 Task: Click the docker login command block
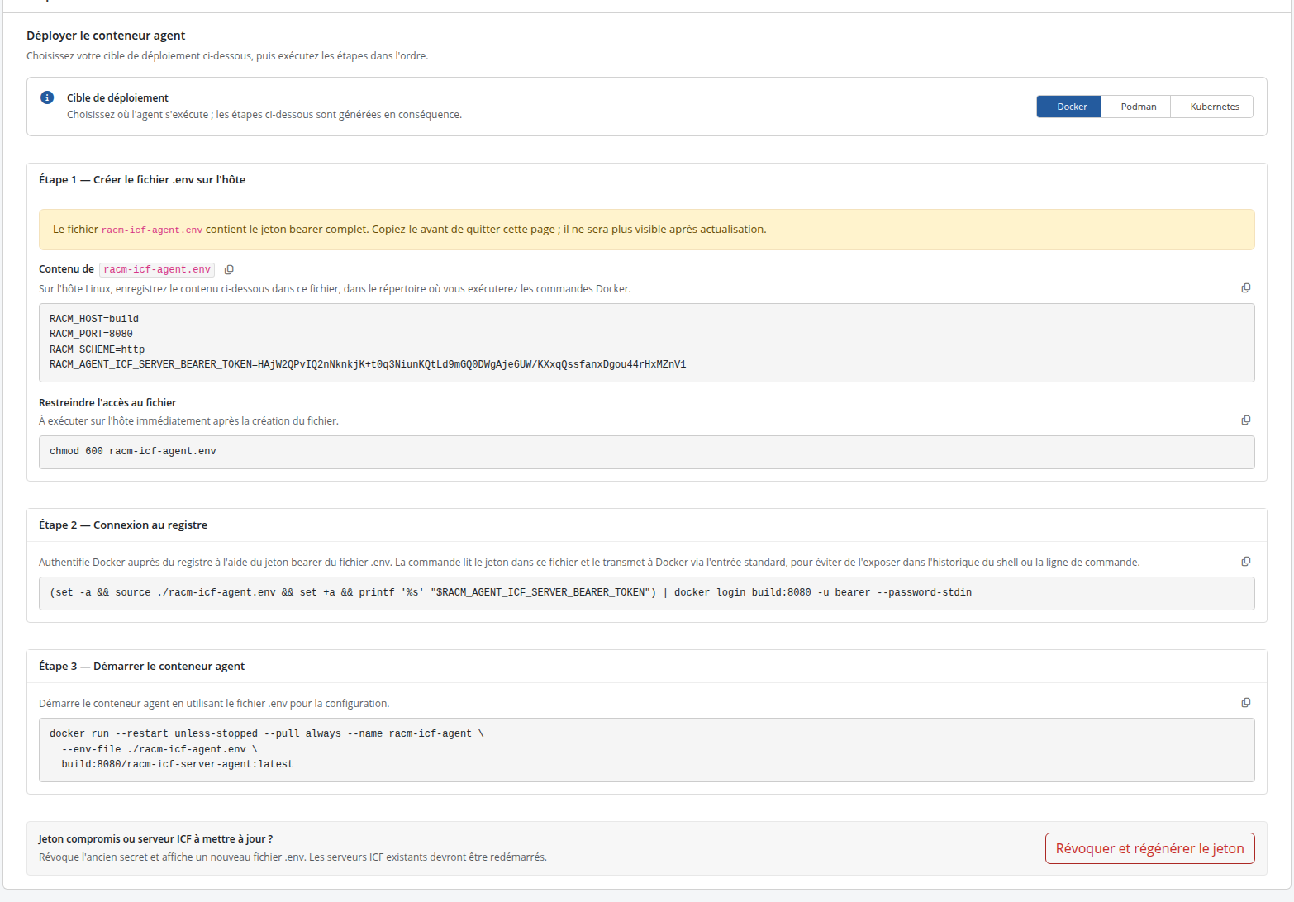pyautogui.click(x=646, y=593)
